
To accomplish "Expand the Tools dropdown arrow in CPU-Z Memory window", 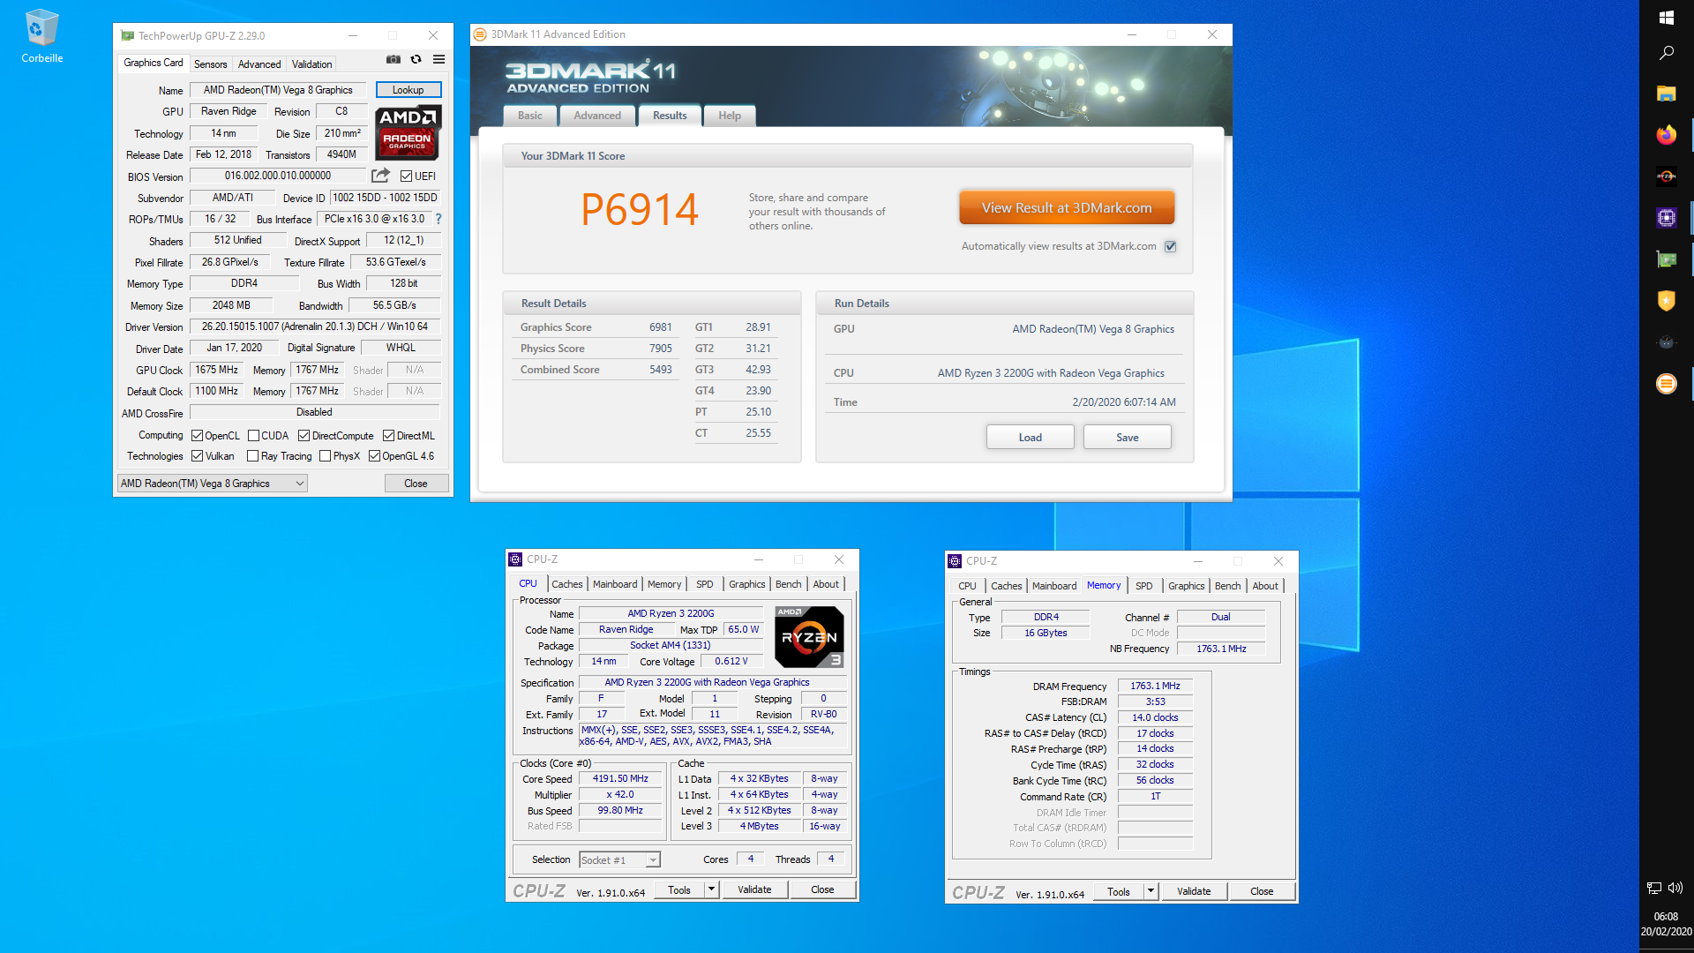I will pos(1151,891).
